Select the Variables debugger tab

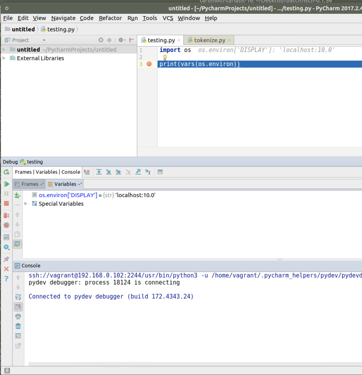pos(65,184)
